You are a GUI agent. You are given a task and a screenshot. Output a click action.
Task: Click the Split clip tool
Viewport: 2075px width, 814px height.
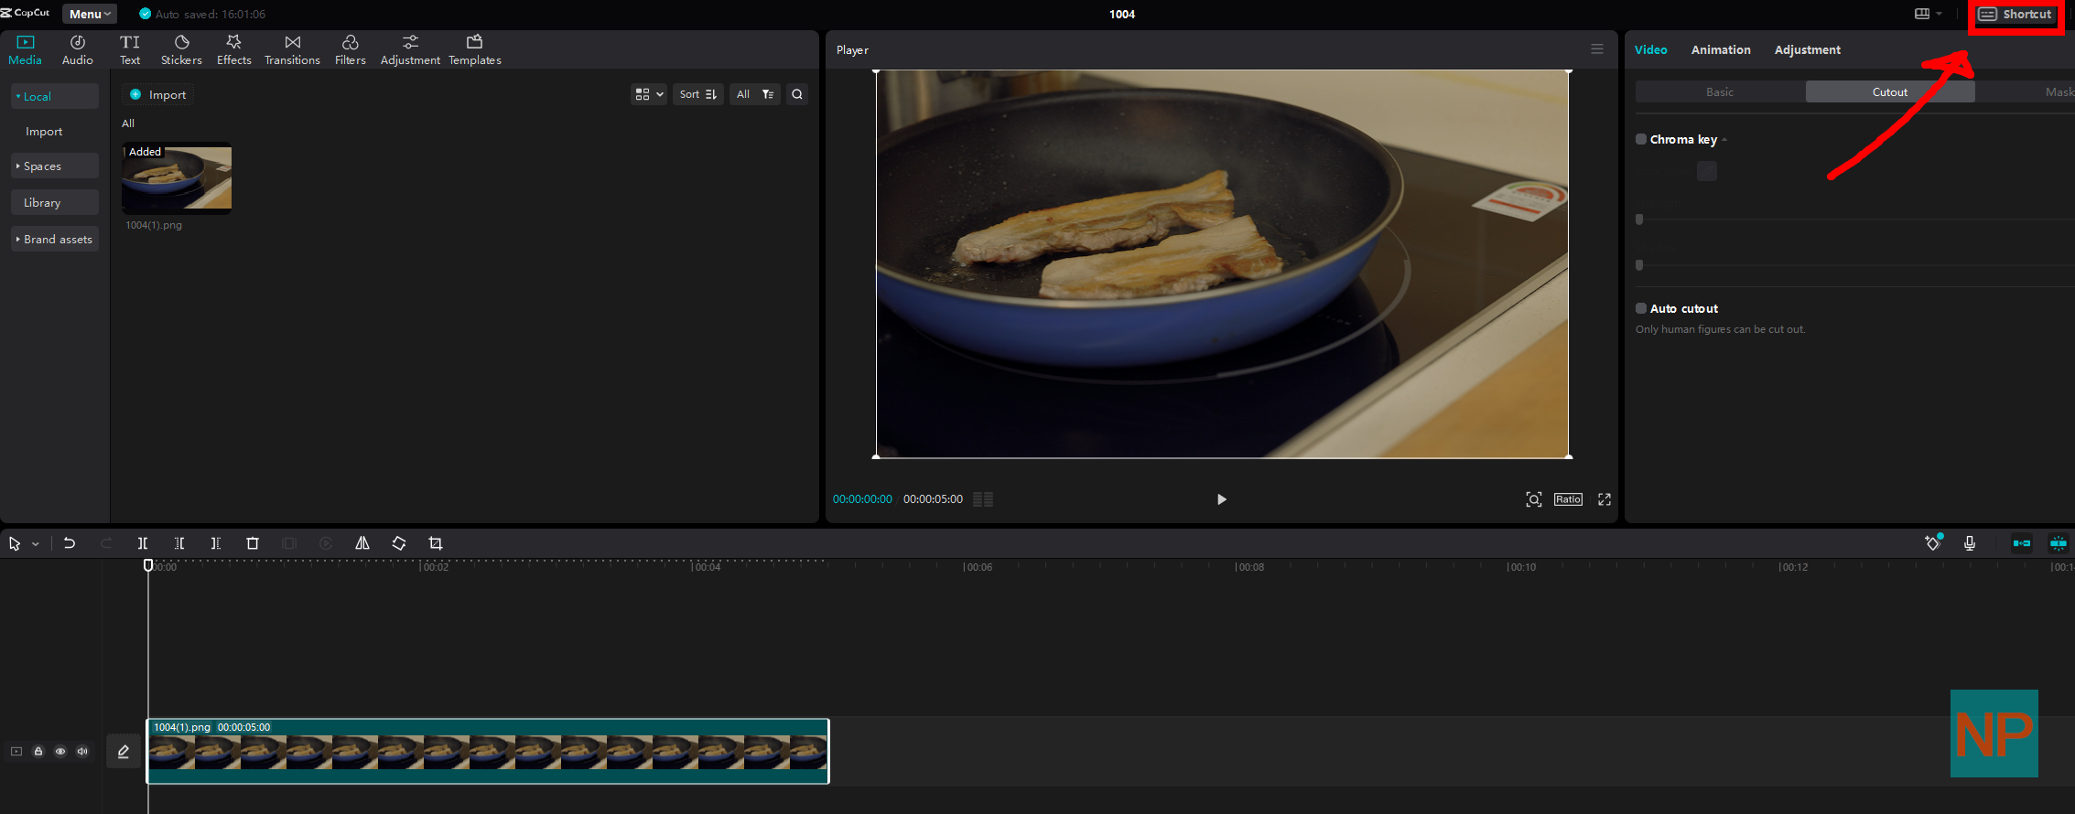pyautogui.click(x=143, y=543)
